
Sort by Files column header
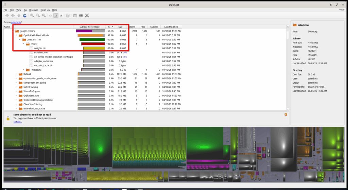(143, 27)
